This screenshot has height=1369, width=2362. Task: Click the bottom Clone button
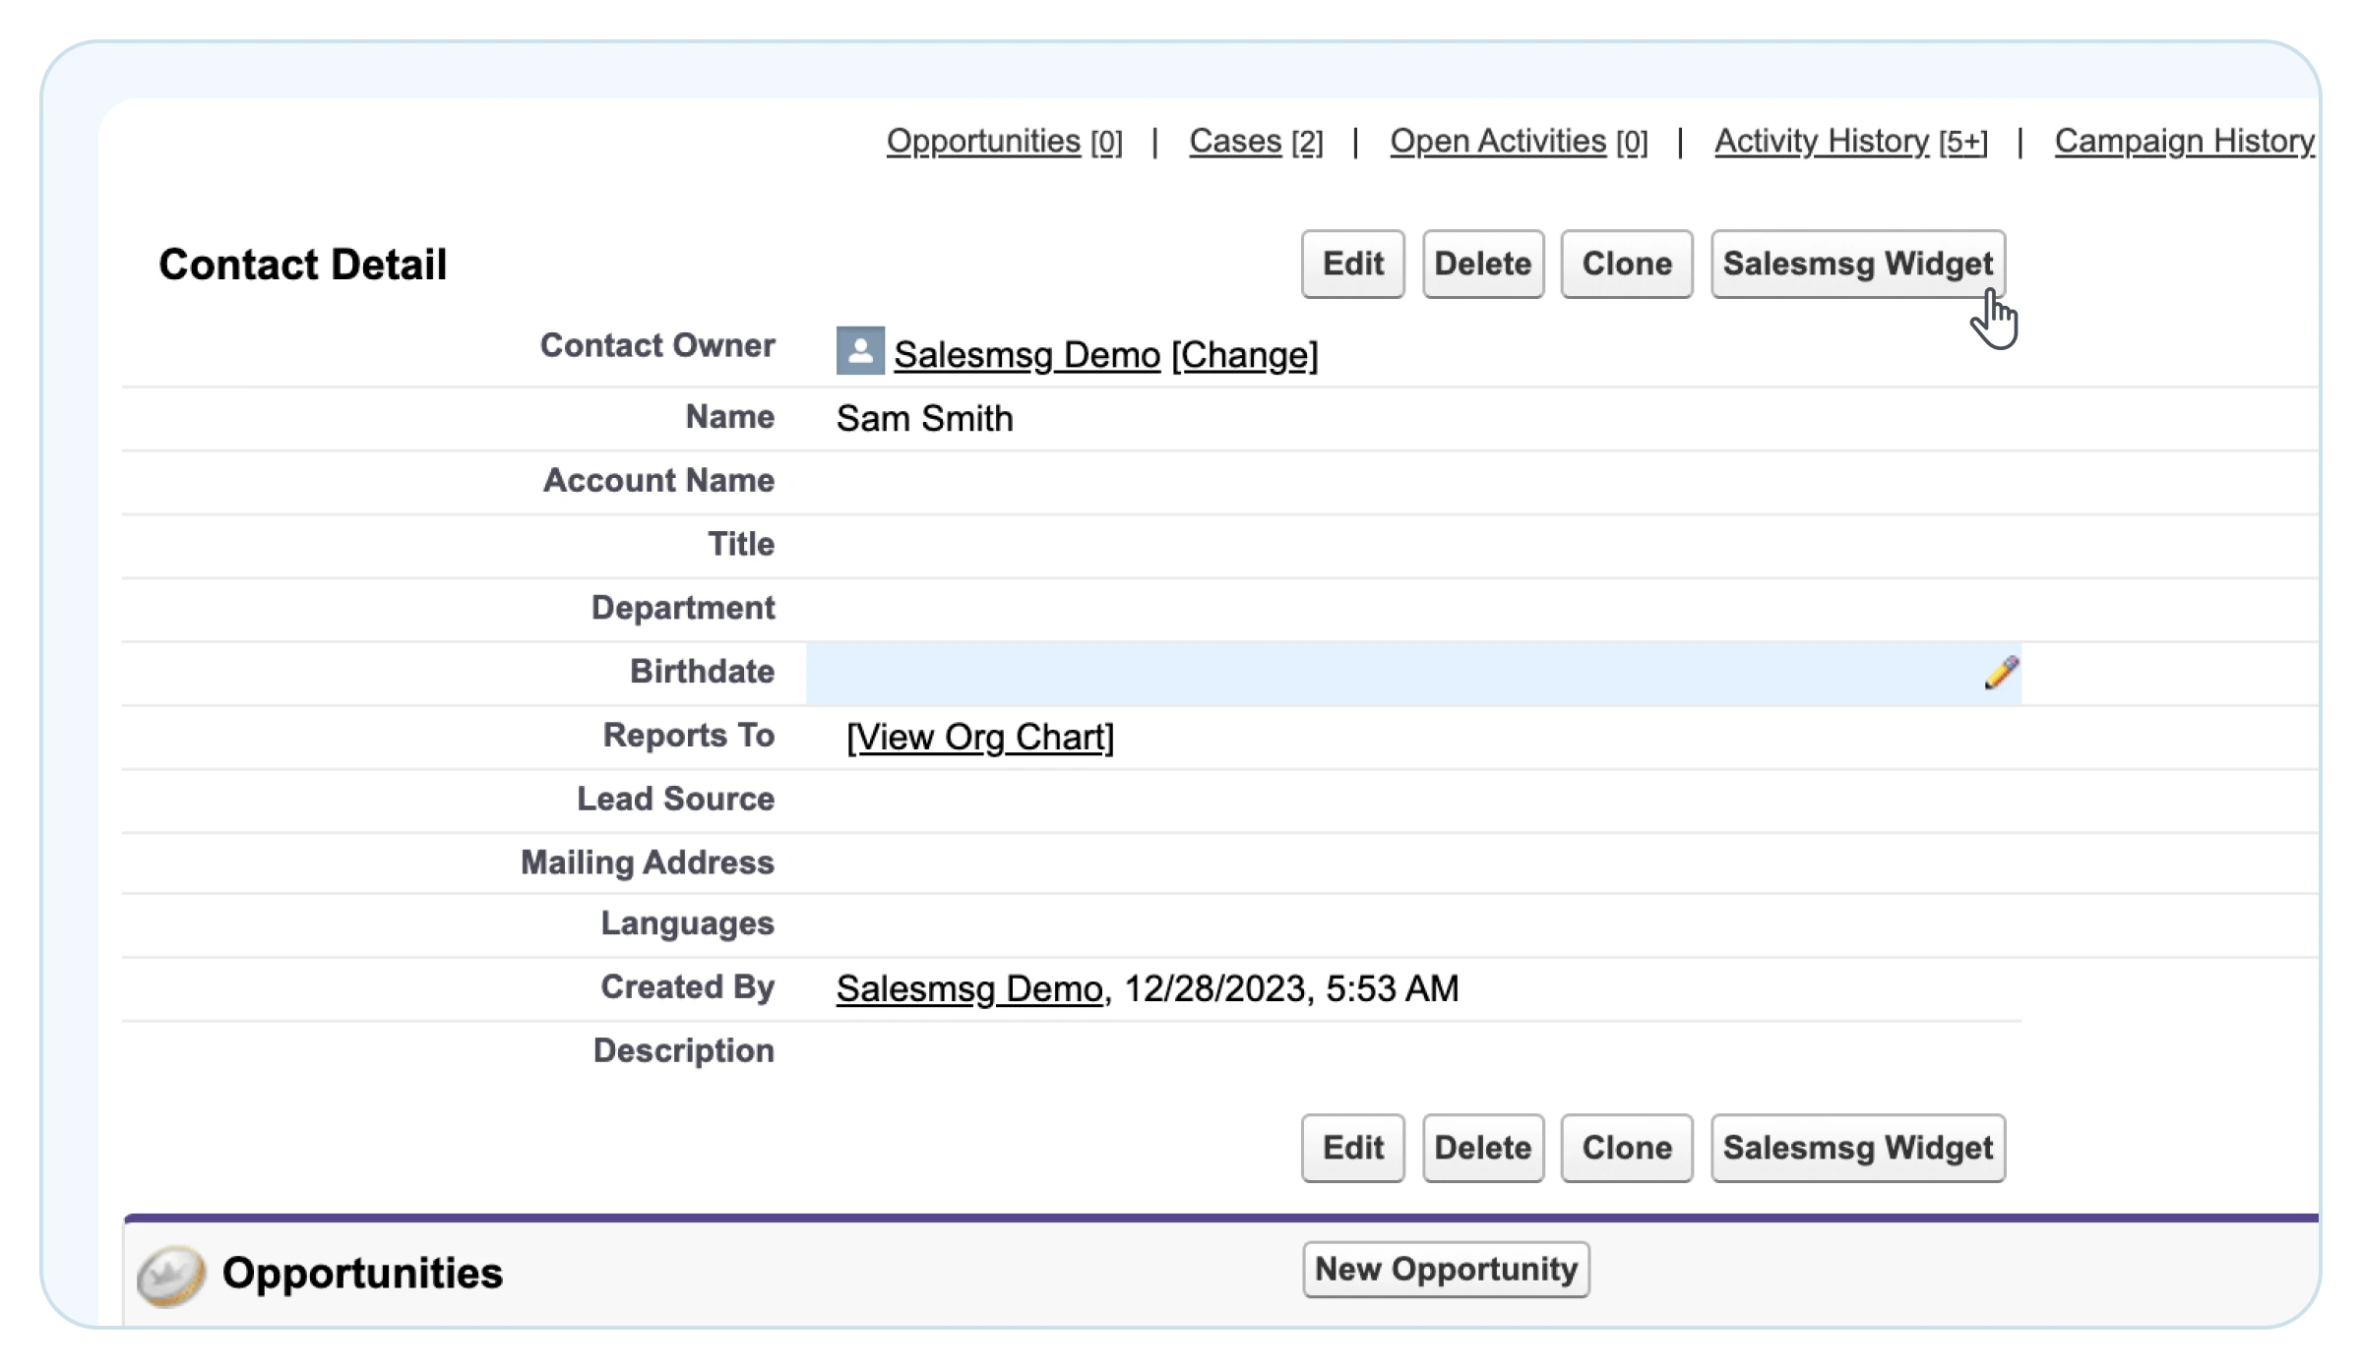1627,1148
